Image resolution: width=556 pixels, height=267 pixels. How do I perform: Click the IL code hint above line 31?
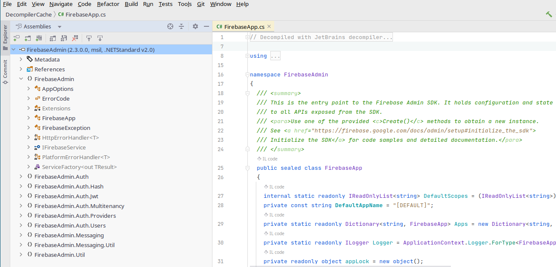point(274,252)
